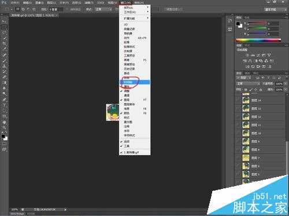Open the 样式 style dropdown in options bar
The height and width of the screenshot is (216, 289).
point(103,9)
